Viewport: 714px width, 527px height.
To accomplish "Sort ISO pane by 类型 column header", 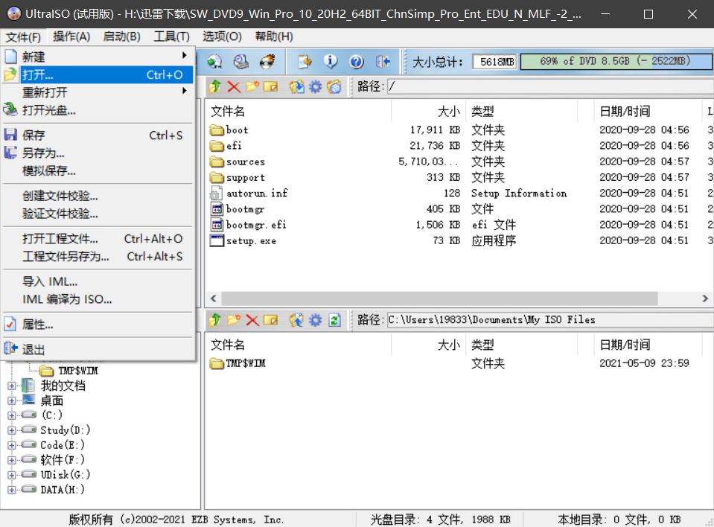I will [x=523, y=111].
